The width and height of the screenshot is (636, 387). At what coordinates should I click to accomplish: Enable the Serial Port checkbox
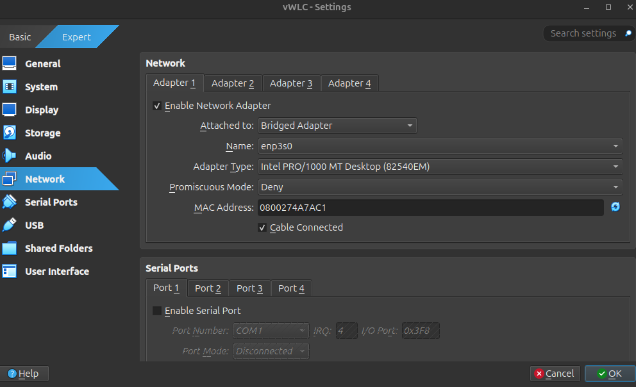point(157,311)
